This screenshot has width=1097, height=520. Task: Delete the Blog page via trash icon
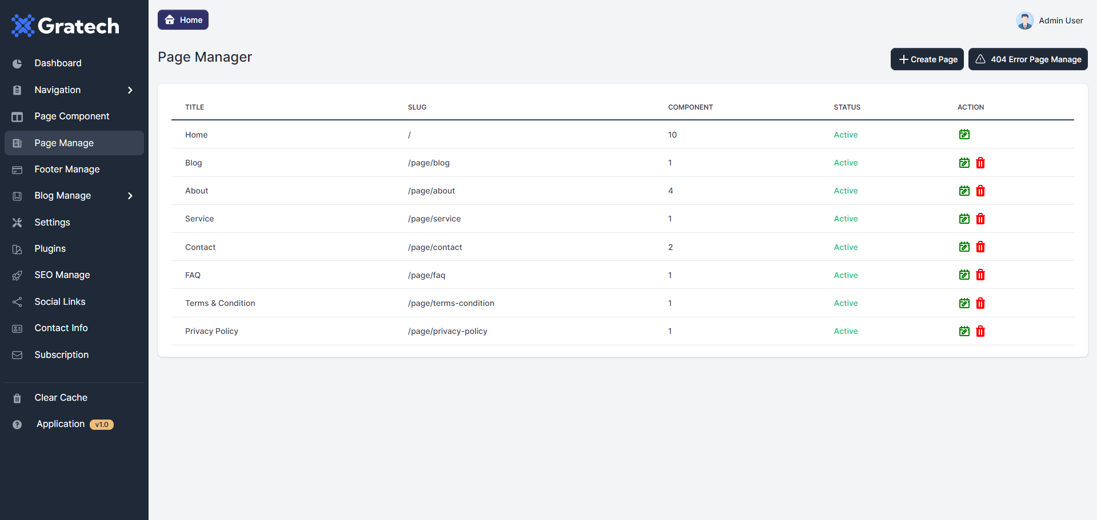tap(980, 163)
